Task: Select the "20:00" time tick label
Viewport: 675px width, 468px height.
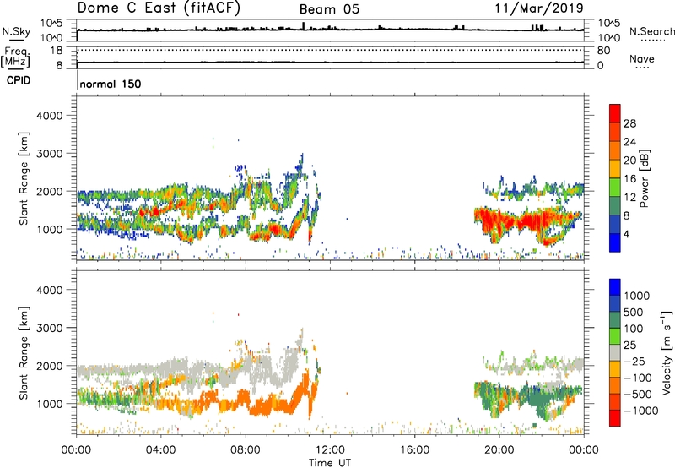Action: point(499,450)
